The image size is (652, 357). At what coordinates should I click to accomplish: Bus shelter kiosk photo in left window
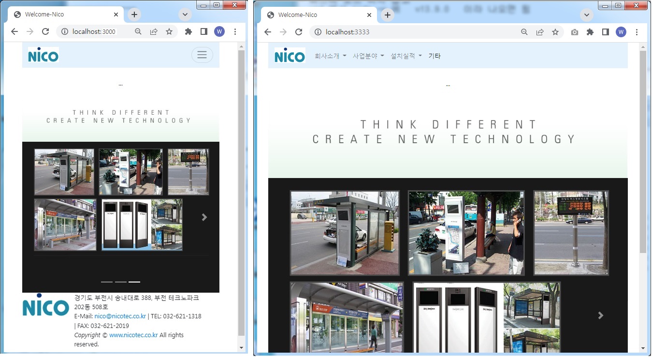pos(64,172)
